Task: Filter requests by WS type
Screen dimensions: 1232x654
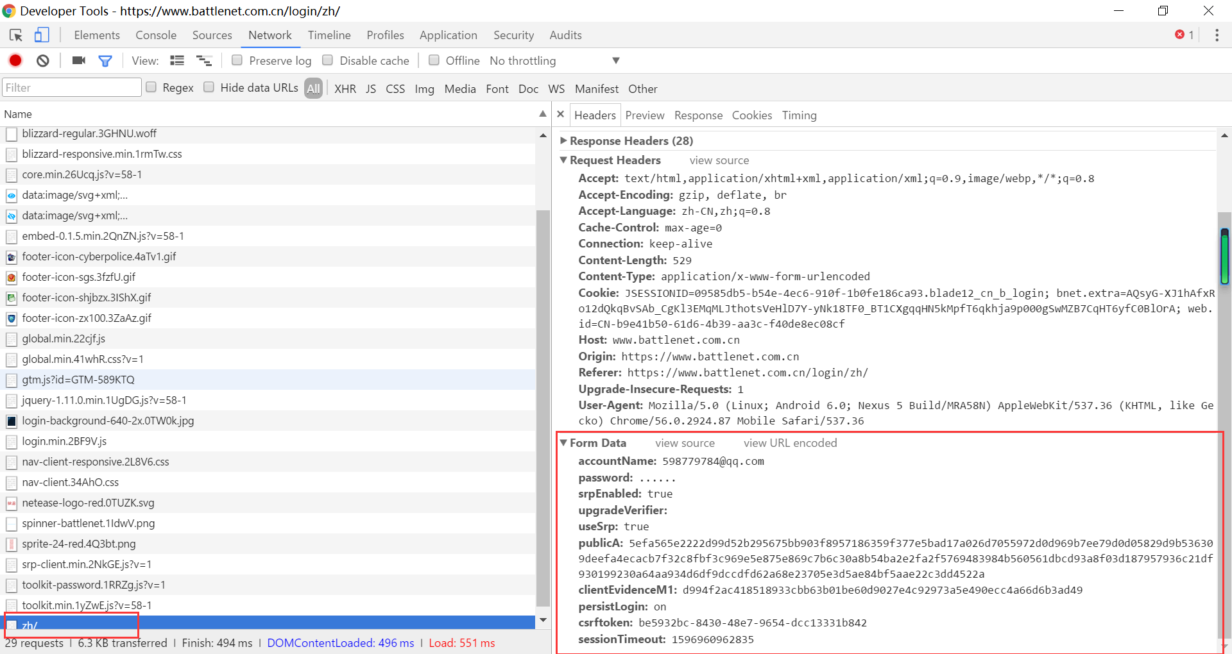Action: 556,88
